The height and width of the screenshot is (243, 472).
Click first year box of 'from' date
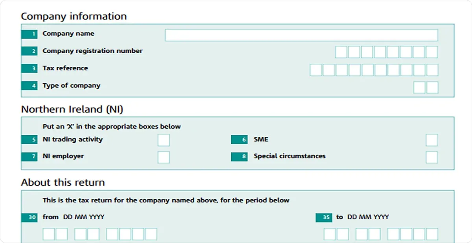pyautogui.click(x=112, y=234)
